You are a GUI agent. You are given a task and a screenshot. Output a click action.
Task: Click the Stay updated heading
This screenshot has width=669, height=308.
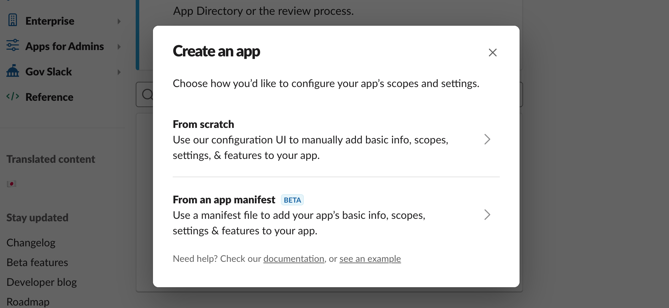point(37,218)
